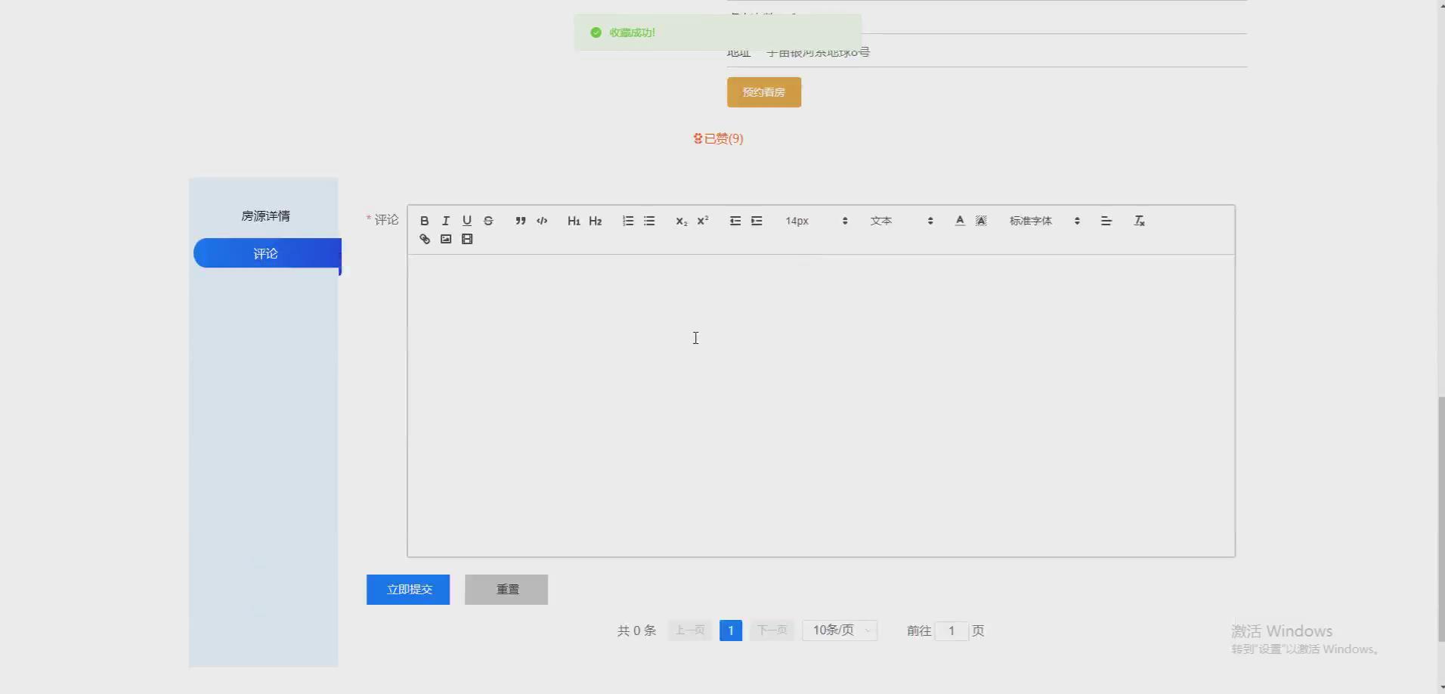This screenshot has width=1445, height=694.
Task: Toggle subscript formatting
Action: coord(680,220)
